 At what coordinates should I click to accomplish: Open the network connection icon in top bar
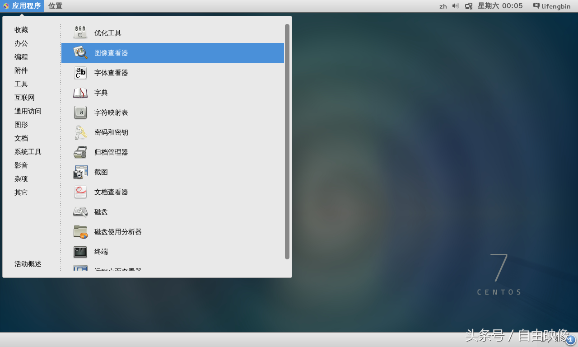pyautogui.click(x=469, y=6)
